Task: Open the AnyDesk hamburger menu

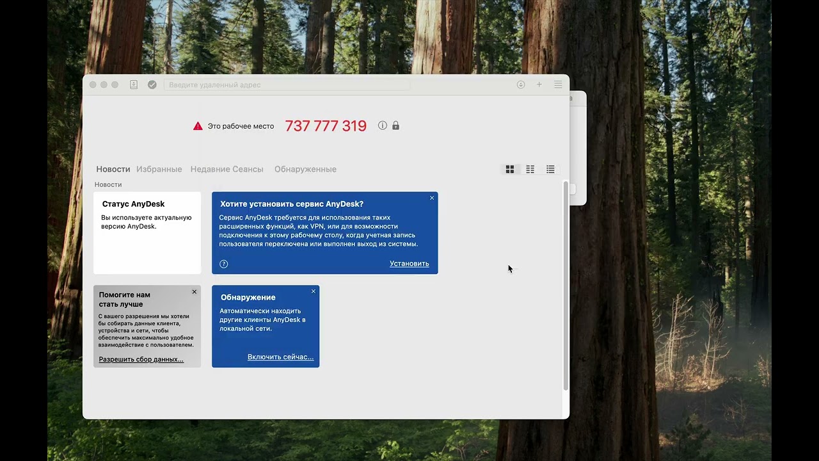Action: (558, 85)
